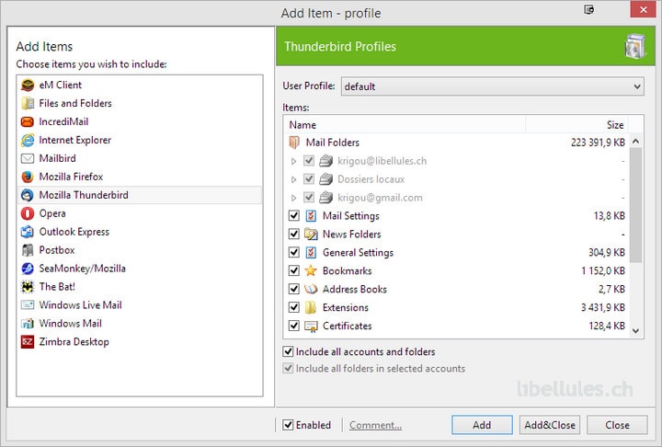This screenshot has width=662, height=447.
Task: Click the News Folders icon
Action: coord(311,234)
